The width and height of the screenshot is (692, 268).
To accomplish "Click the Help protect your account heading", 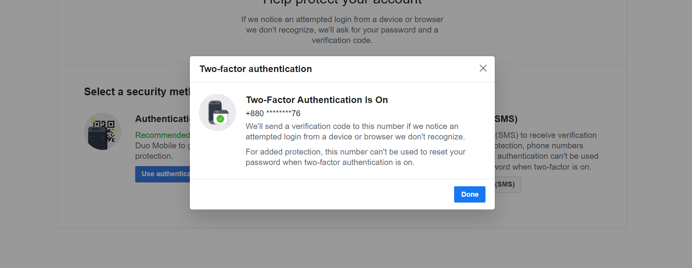I will tap(342, 2).
